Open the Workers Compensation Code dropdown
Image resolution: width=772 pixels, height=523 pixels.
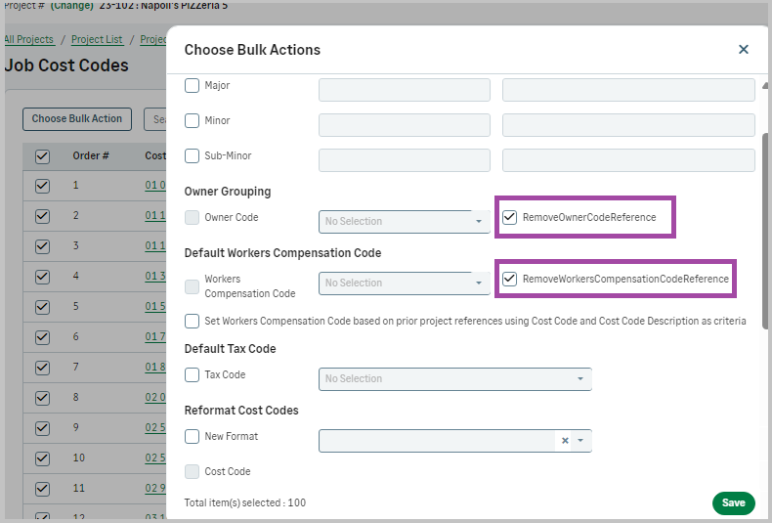point(405,283)
